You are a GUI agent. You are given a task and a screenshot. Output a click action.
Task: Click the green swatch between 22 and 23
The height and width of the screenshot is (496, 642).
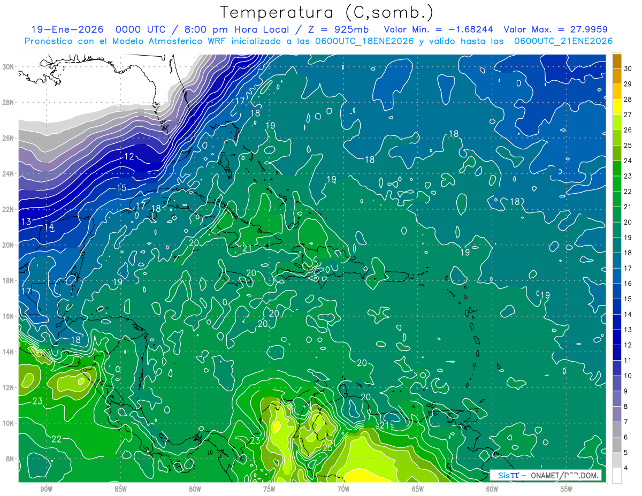click(617, 184)
